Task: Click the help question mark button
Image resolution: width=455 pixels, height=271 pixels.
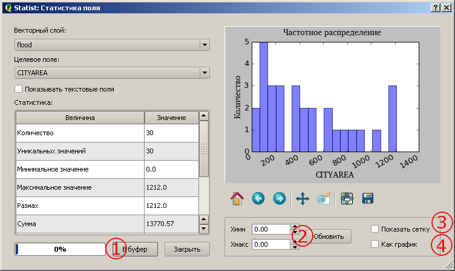Action: tap(435, 7)
